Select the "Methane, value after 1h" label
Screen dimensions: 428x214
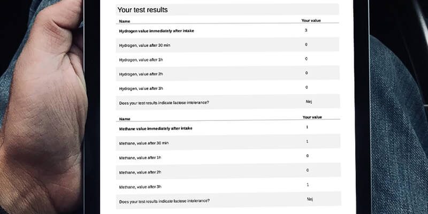pos(140,157)
